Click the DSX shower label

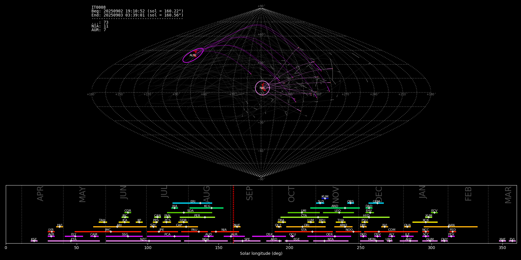click(x=269, y=235)
